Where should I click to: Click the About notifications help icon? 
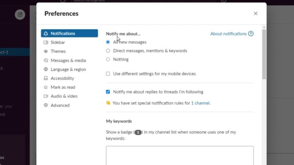(x=251, y=34)
